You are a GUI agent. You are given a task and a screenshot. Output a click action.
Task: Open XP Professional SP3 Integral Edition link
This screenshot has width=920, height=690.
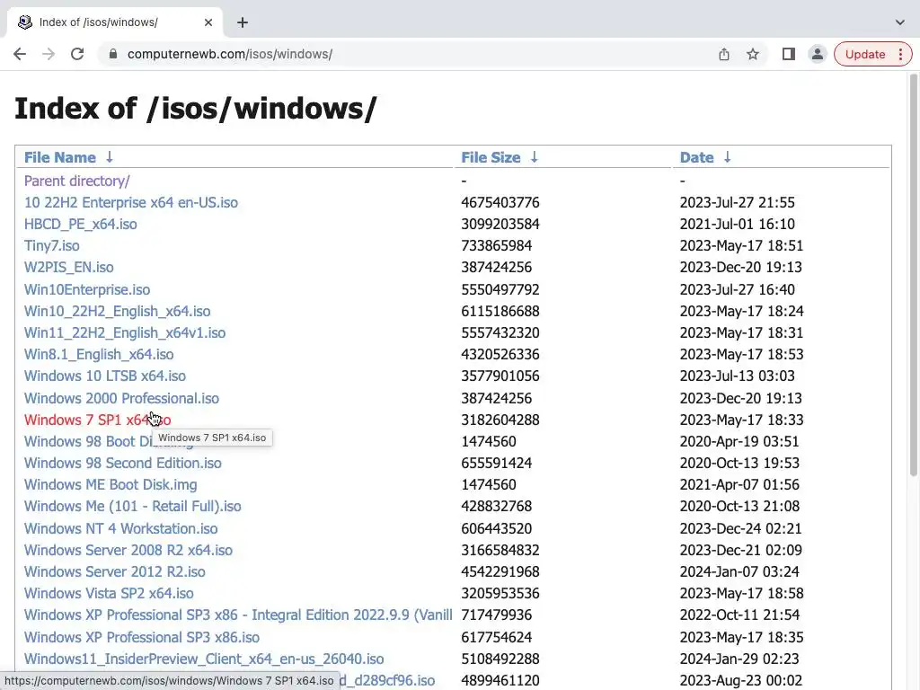tap(238, 615)
